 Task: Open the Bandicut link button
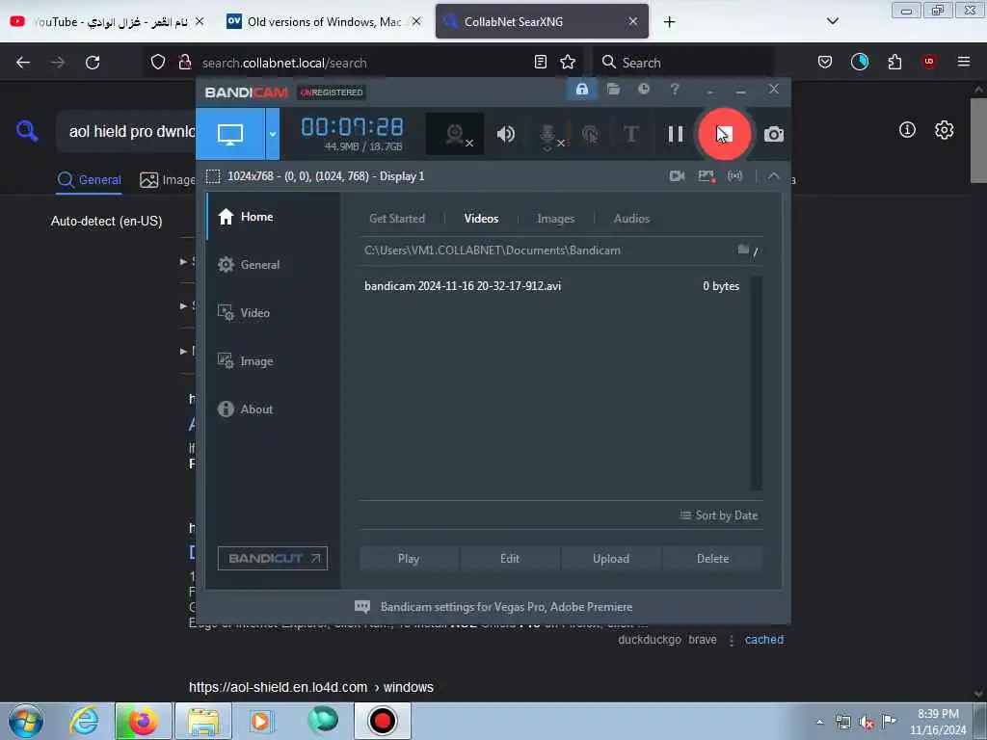(x=273, y=558)
